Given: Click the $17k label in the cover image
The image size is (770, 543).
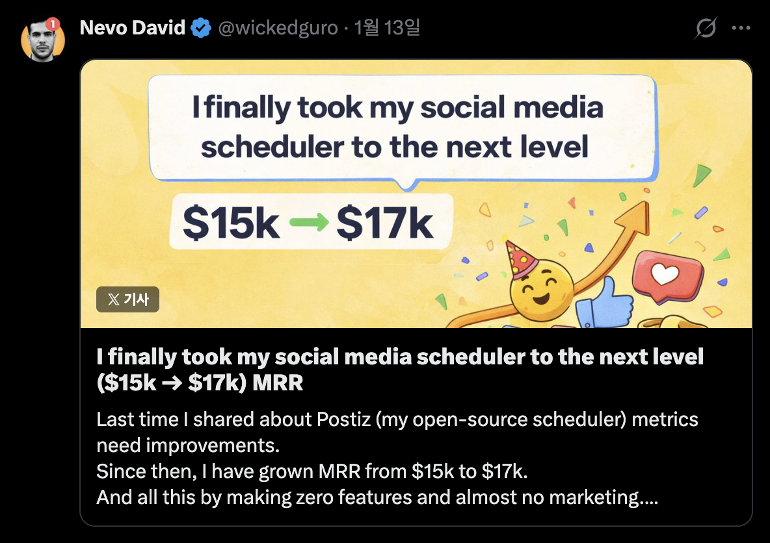Looking at the screenshot, I should click(x=385, y=224).
